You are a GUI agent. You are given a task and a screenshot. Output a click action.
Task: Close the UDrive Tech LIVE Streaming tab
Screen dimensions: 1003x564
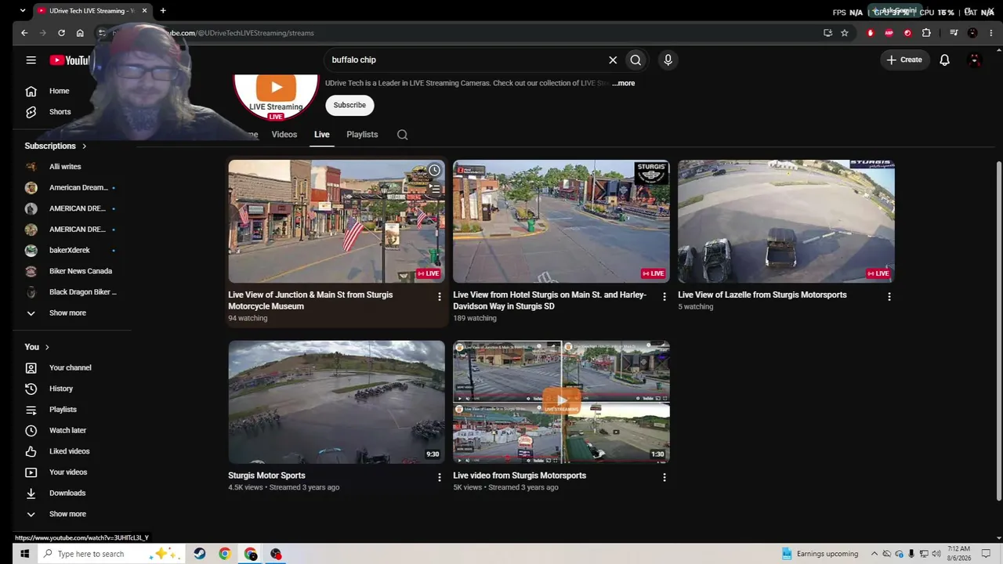point(144,11)
